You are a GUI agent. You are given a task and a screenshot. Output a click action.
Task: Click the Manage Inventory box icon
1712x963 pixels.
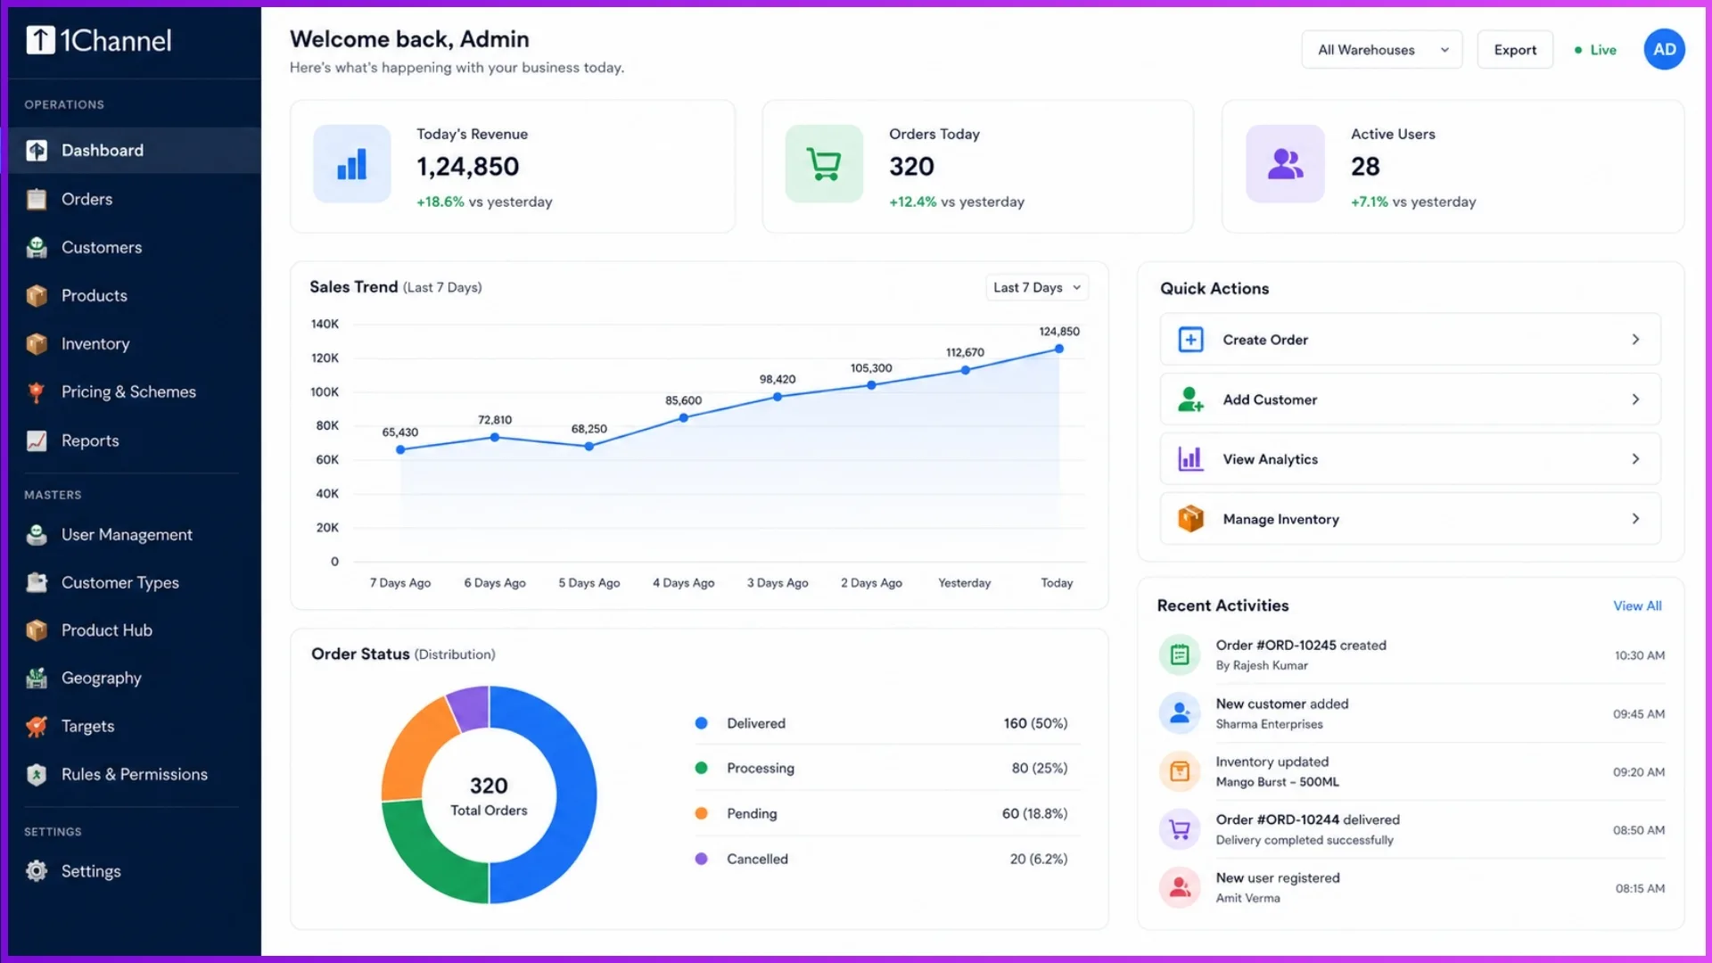click(x=1190, y=519)
